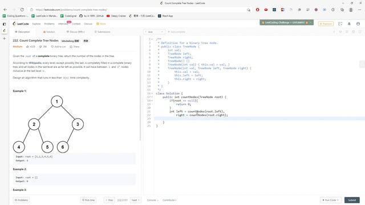The height and width of the screenshot is (205, 365).
Task: Open the Coding Questions bookmark
Action: click(x=15, y=16)
